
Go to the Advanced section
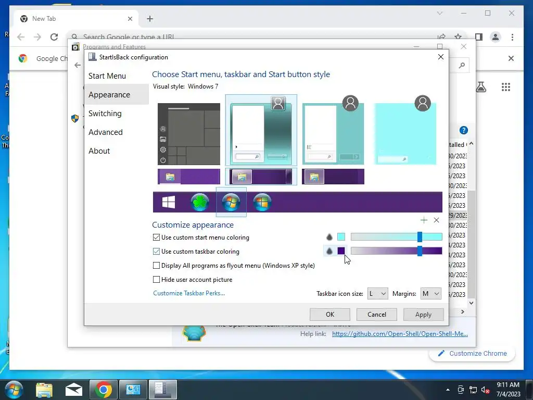click(x=105, y=132)
